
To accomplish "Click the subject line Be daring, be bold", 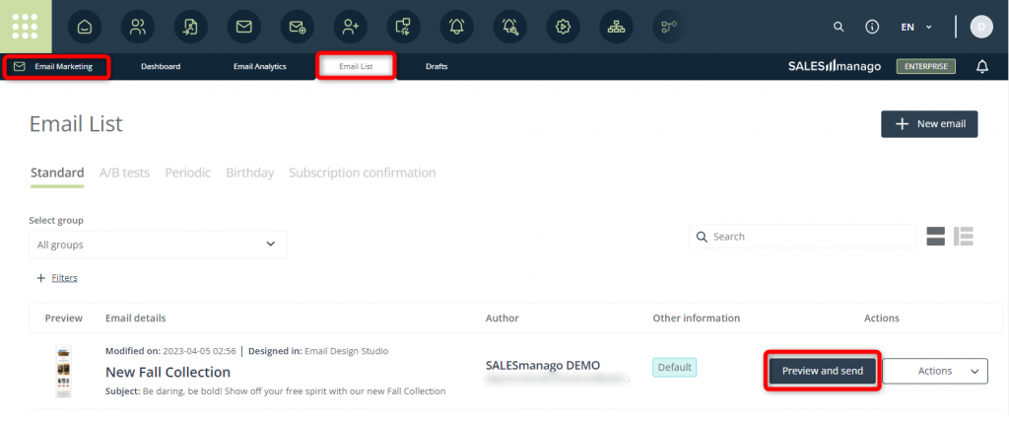I will point(276,391).
